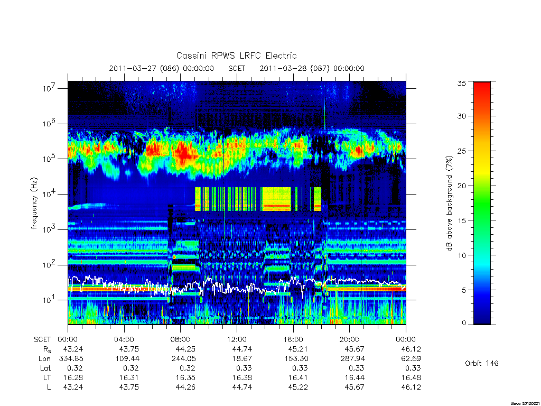Click the 10^3 frequency tick label

pos(50,229)
